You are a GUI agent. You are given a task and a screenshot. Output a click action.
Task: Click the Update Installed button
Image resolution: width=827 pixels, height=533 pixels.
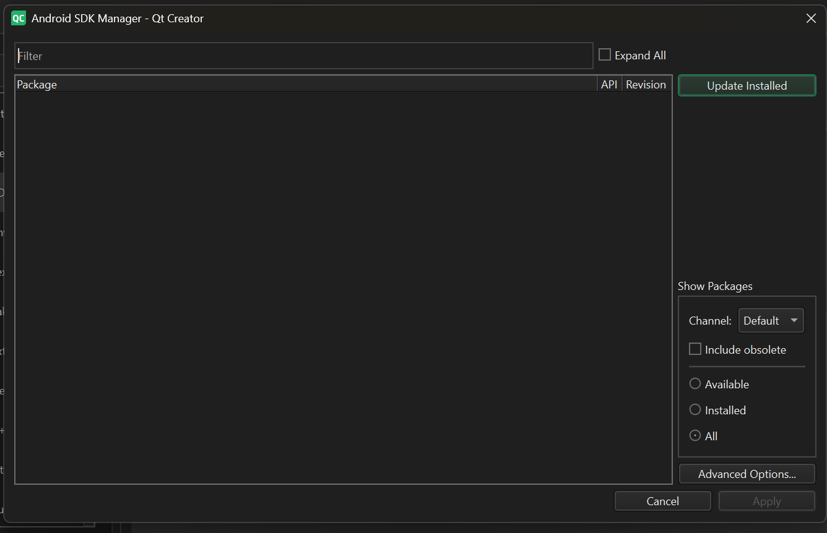tap(747, 86)
